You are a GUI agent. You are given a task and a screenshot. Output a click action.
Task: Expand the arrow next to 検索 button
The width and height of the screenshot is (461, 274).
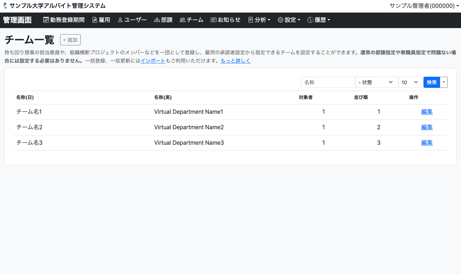tap(444, 82)
